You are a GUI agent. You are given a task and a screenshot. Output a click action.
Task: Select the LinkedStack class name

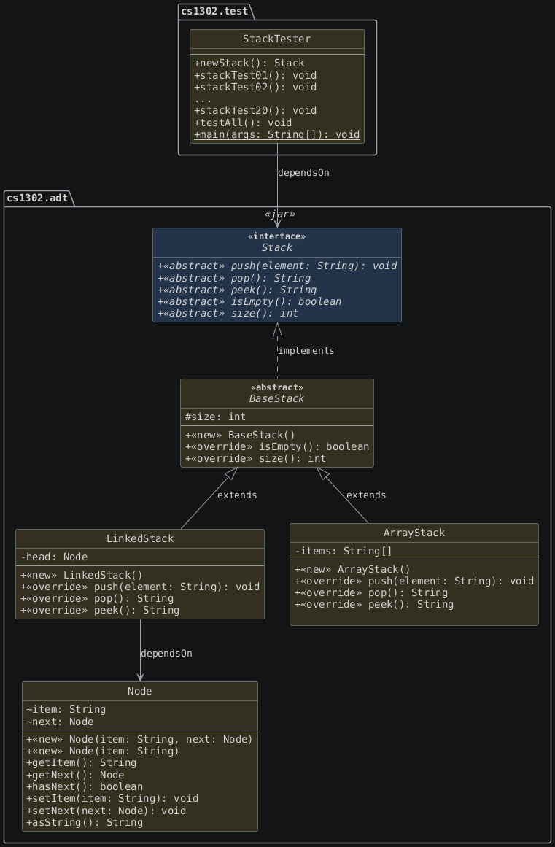pyautogui.click(x=140, y=538)
